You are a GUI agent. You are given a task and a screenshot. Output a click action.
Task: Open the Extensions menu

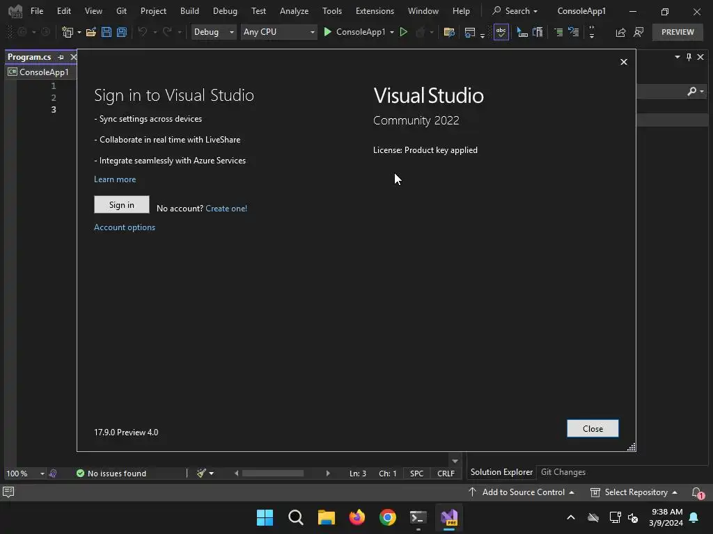[x=375, y=11]
